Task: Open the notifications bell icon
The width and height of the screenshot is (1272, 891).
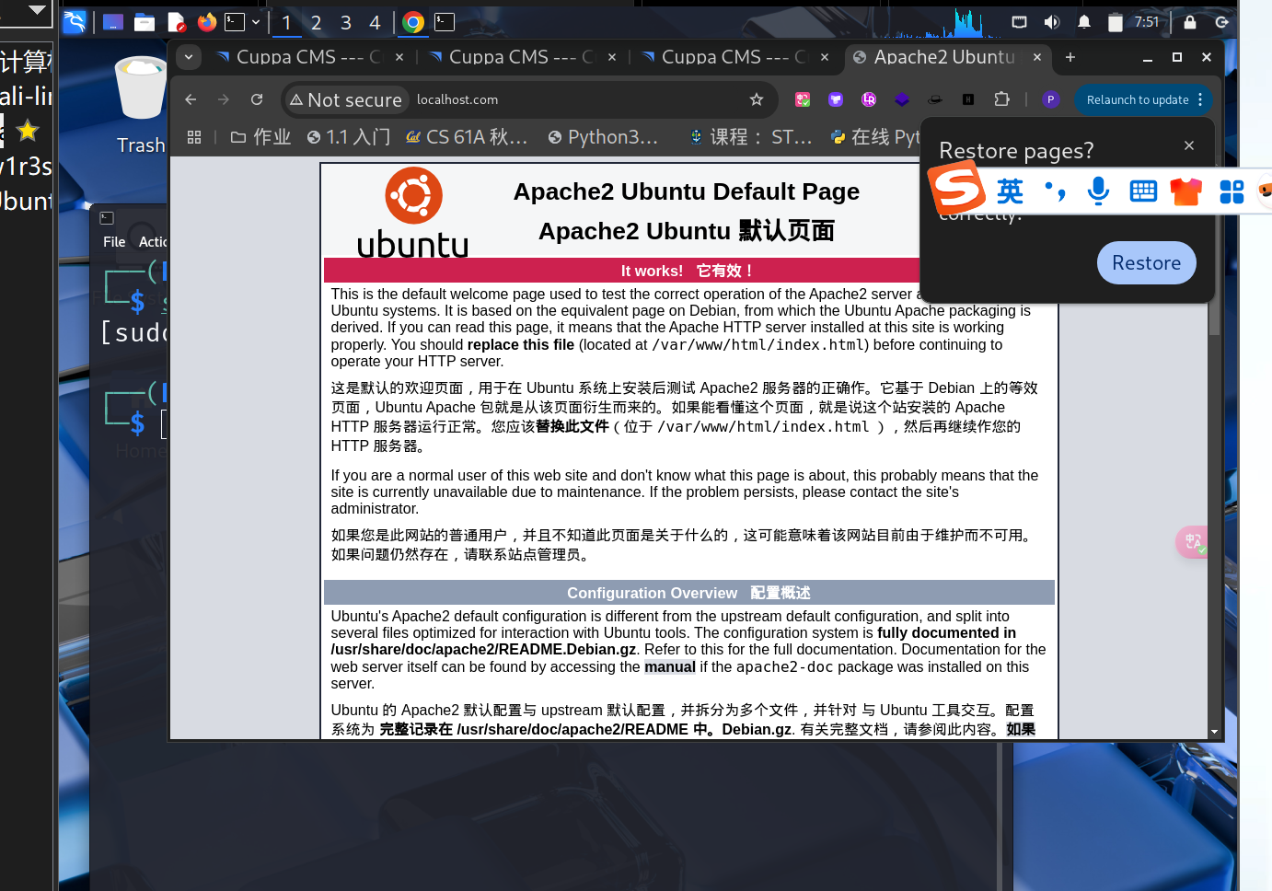Action: click(x=1084, y=22)
